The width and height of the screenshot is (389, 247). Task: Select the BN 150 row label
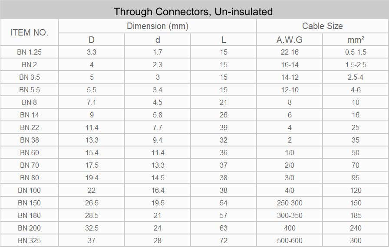(29, 203)
